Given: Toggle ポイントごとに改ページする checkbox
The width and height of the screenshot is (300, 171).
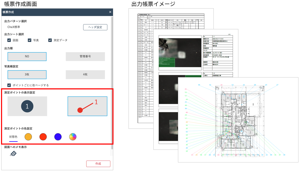Looking at the screenshot, I should click(9, 85).
